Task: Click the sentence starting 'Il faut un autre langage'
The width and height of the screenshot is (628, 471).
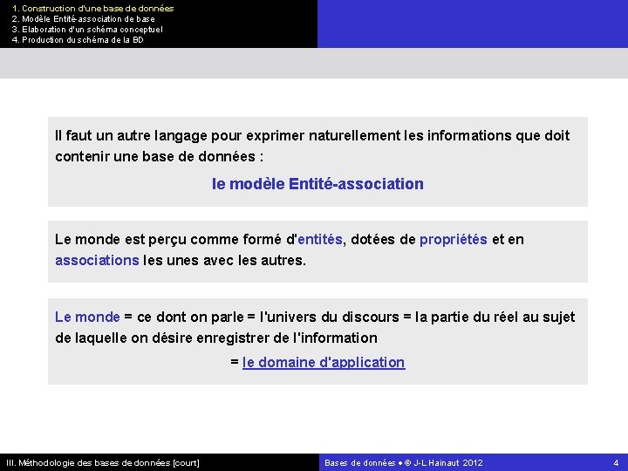Action: [312, 136]
